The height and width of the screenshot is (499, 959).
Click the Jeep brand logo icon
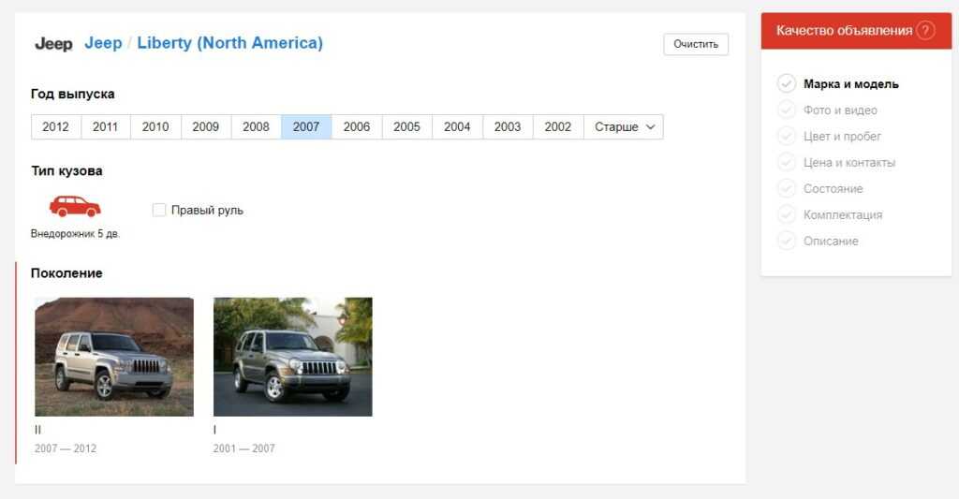point(53,44)
